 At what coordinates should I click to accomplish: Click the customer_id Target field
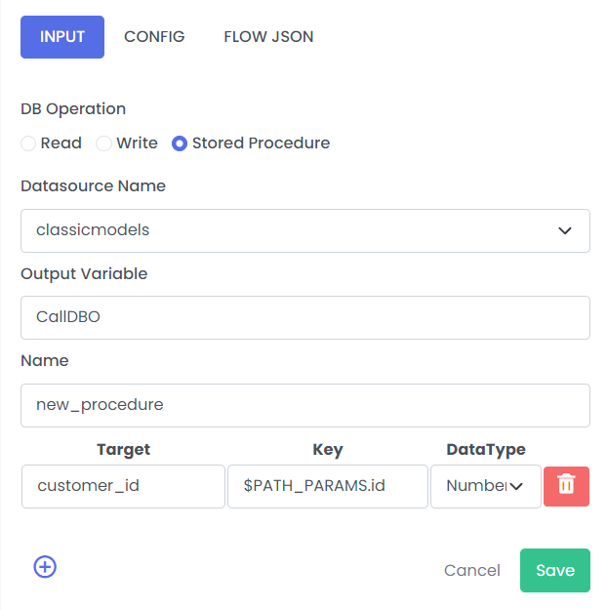coord(123,486)
